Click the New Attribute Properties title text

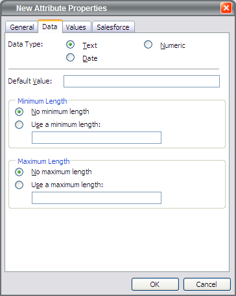(62, 8)
